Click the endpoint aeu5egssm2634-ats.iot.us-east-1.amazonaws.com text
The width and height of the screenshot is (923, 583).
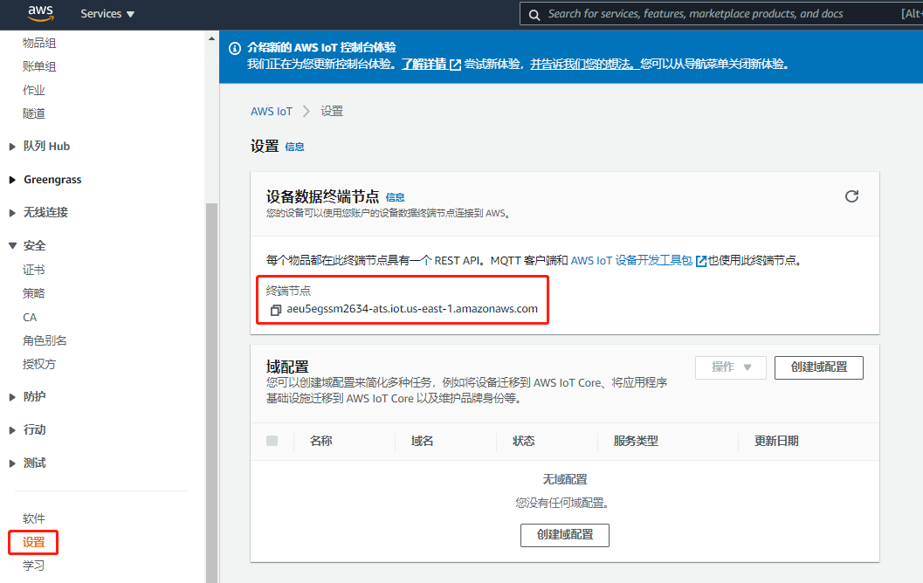[x=412, y=309]
